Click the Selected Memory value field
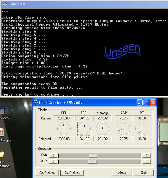This screenshot has height=178, width=168. click(103, 139)
